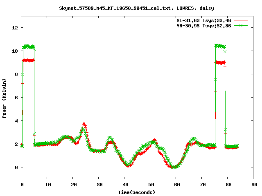
Task: Click the green calibration plateau near 2 seconds
Action: tap(28, 47)
